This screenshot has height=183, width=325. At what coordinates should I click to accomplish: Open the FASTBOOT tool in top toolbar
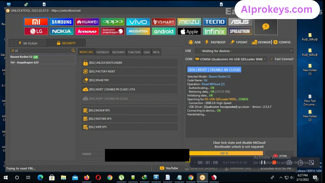(x=215, y=42)
